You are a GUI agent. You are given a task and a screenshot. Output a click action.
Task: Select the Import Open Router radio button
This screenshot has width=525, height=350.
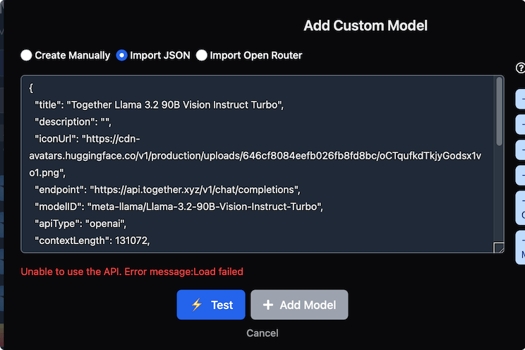[x=202, y=55]
